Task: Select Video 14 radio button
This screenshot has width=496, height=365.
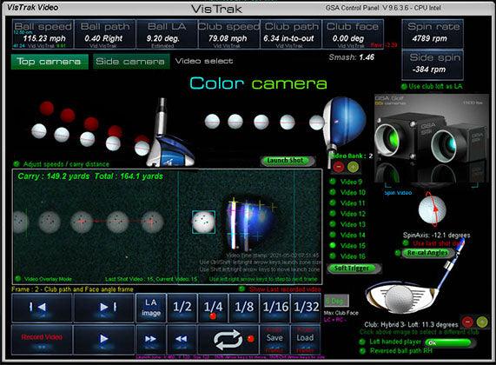Action: (x=333, y=235)
